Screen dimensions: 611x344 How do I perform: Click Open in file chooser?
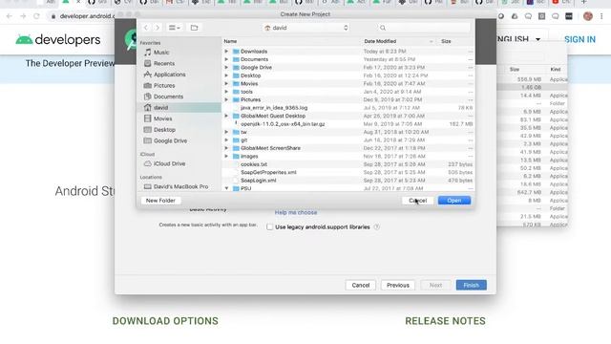coord(454,201)
